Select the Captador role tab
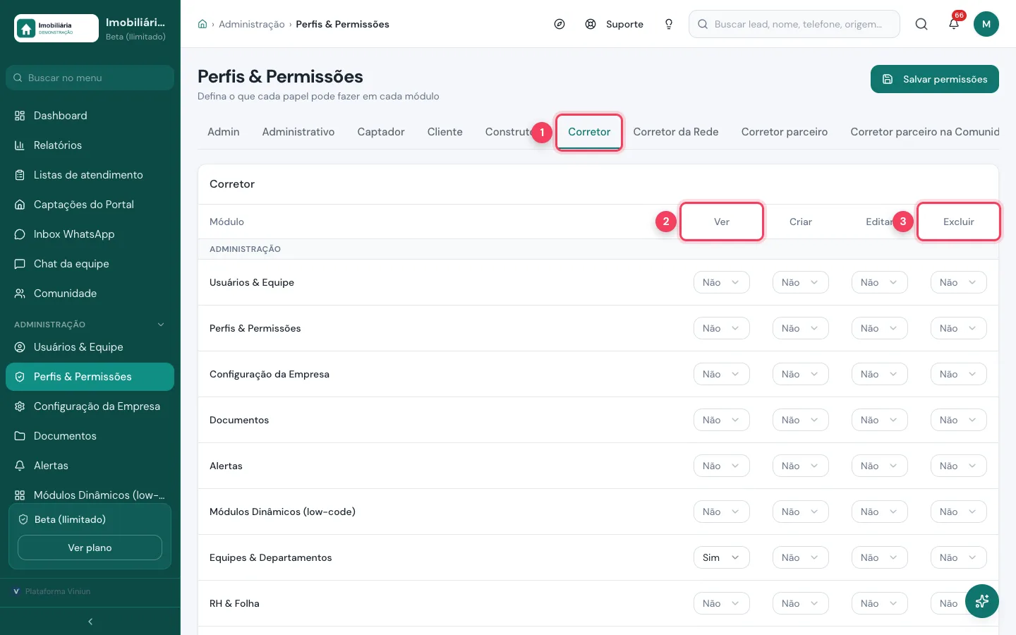The width and height of the screenshot is (1016, 635). (x=381, y=132)
